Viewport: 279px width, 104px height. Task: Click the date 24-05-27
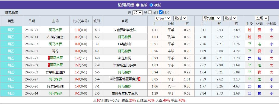pos(32,79)
